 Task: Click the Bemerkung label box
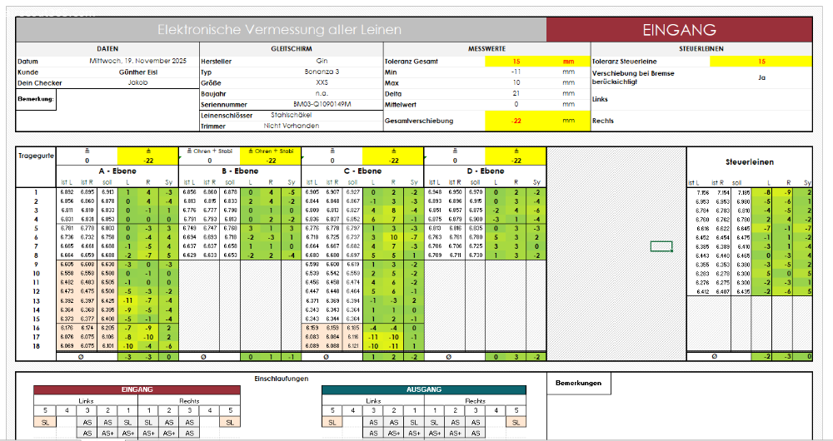(x=36, y=99)
